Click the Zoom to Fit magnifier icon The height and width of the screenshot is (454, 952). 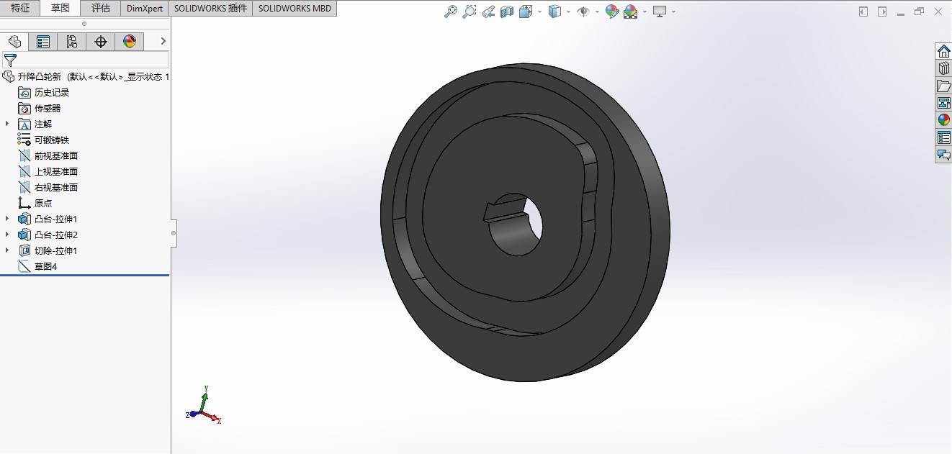(451, 12)
